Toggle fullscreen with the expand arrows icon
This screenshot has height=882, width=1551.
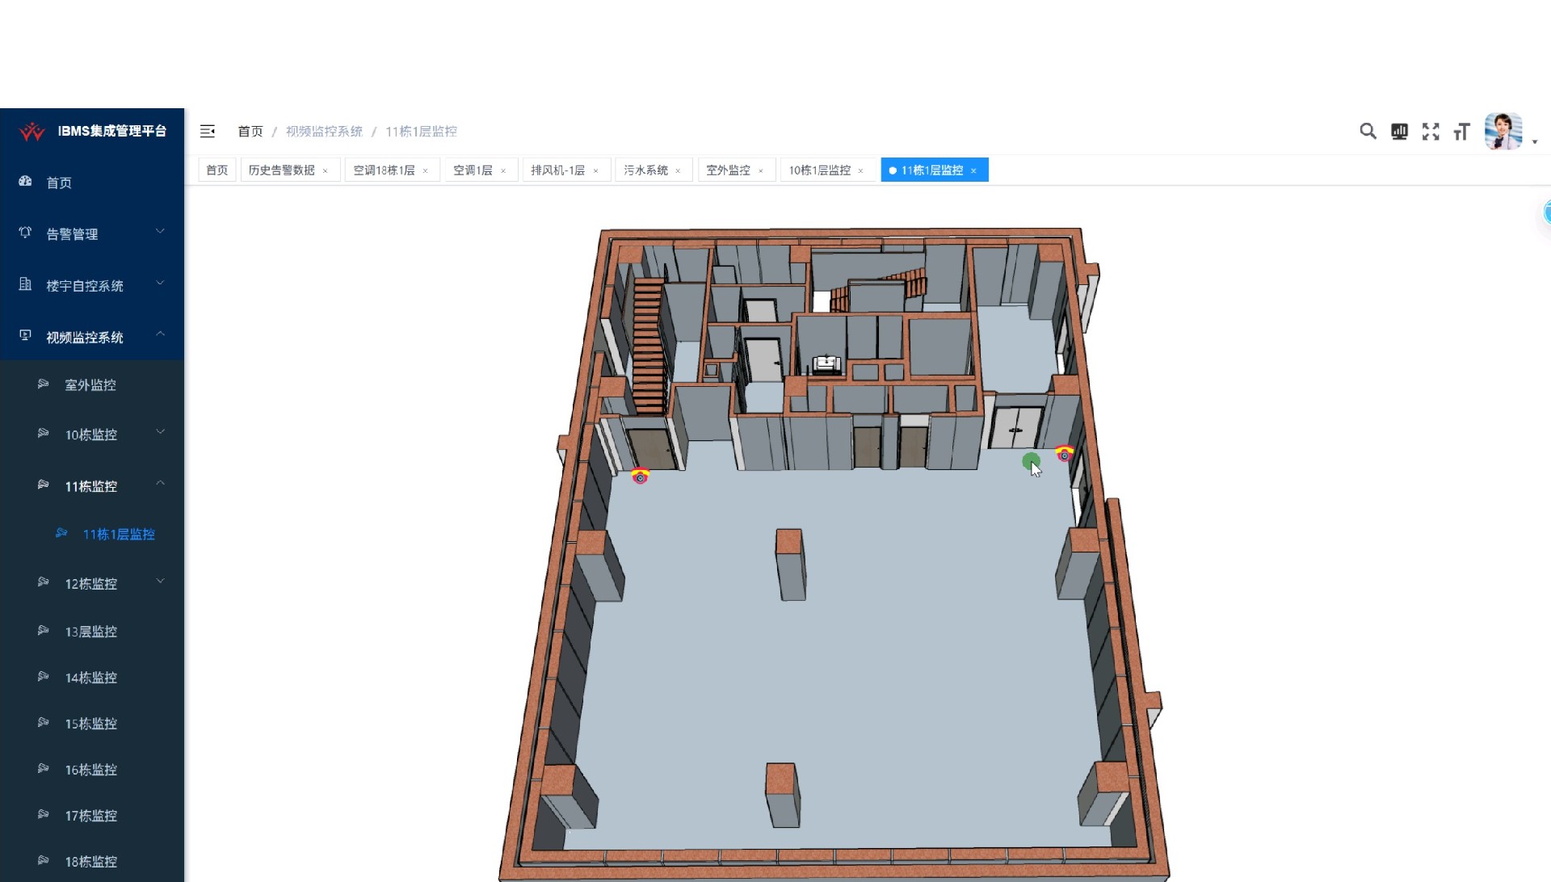[x=1431, y=132]
